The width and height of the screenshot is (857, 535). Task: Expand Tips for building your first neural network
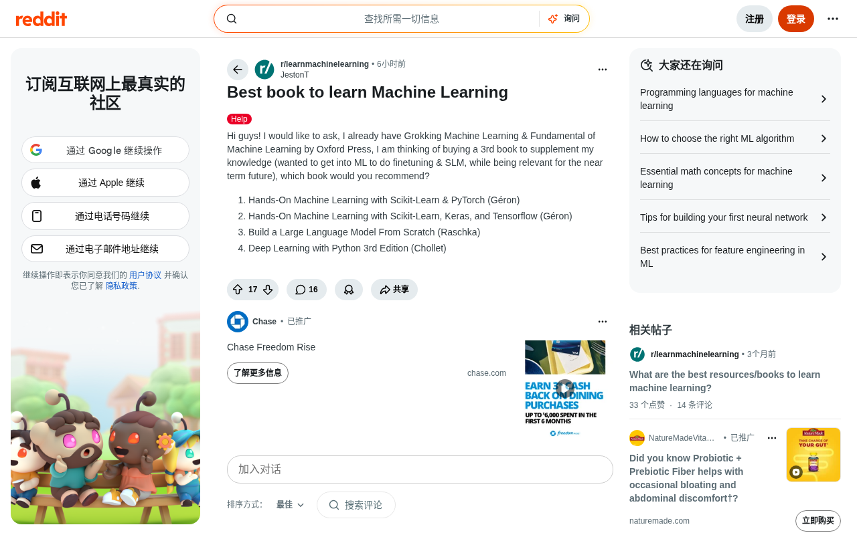click(735, 217)
